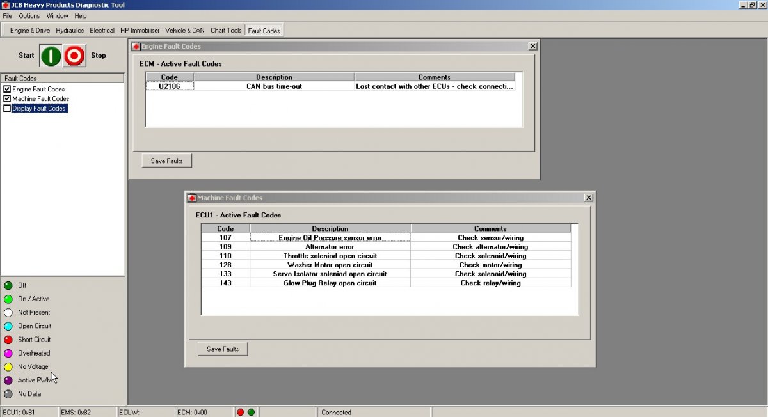Image resolution: width=768 pixels, height=417 pixels.
Task: Save faults in Machine Fault Codes window
Action: click(223, 349)
